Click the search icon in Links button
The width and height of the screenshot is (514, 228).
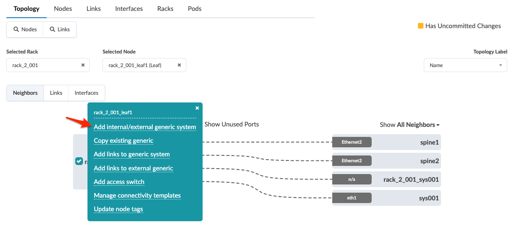[52, 29]
